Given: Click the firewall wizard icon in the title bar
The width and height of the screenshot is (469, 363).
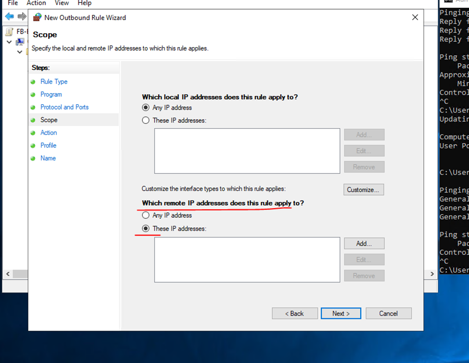Looking at the screenshot, I should coord(37,17).
